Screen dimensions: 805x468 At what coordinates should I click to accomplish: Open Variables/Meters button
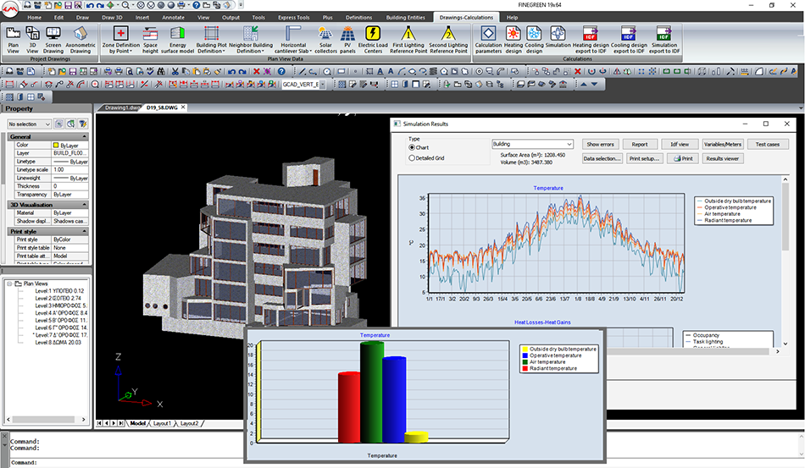pos(722,145)
